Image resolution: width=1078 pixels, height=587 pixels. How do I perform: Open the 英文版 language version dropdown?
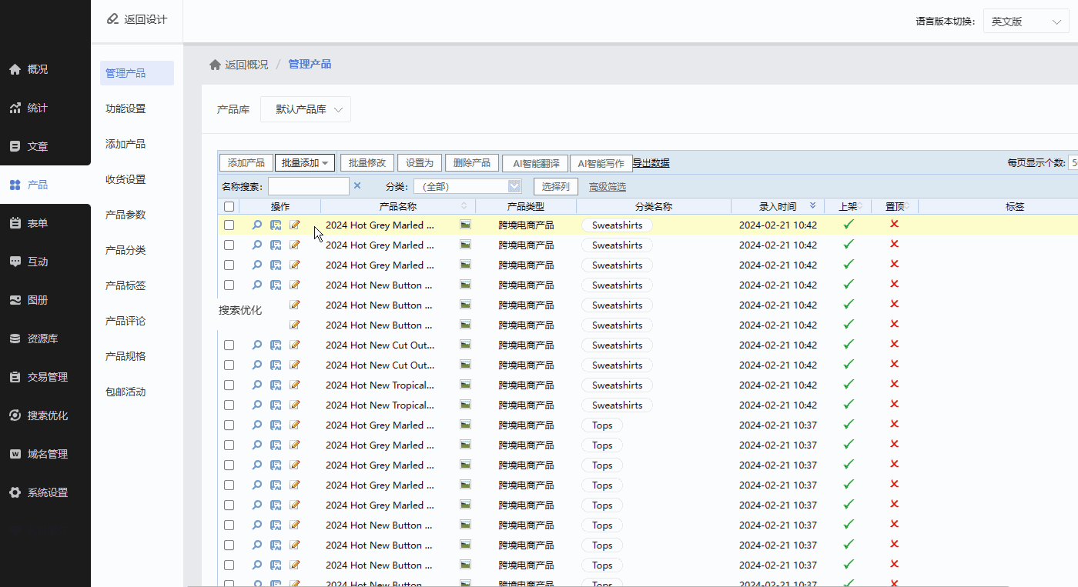pyautogui.click(x=1026, y=22)
